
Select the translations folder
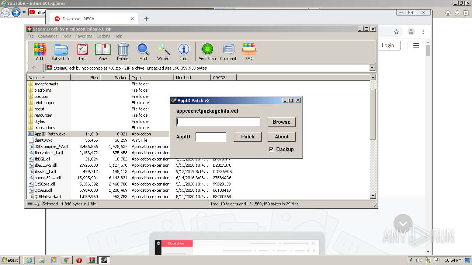(45, 128)
